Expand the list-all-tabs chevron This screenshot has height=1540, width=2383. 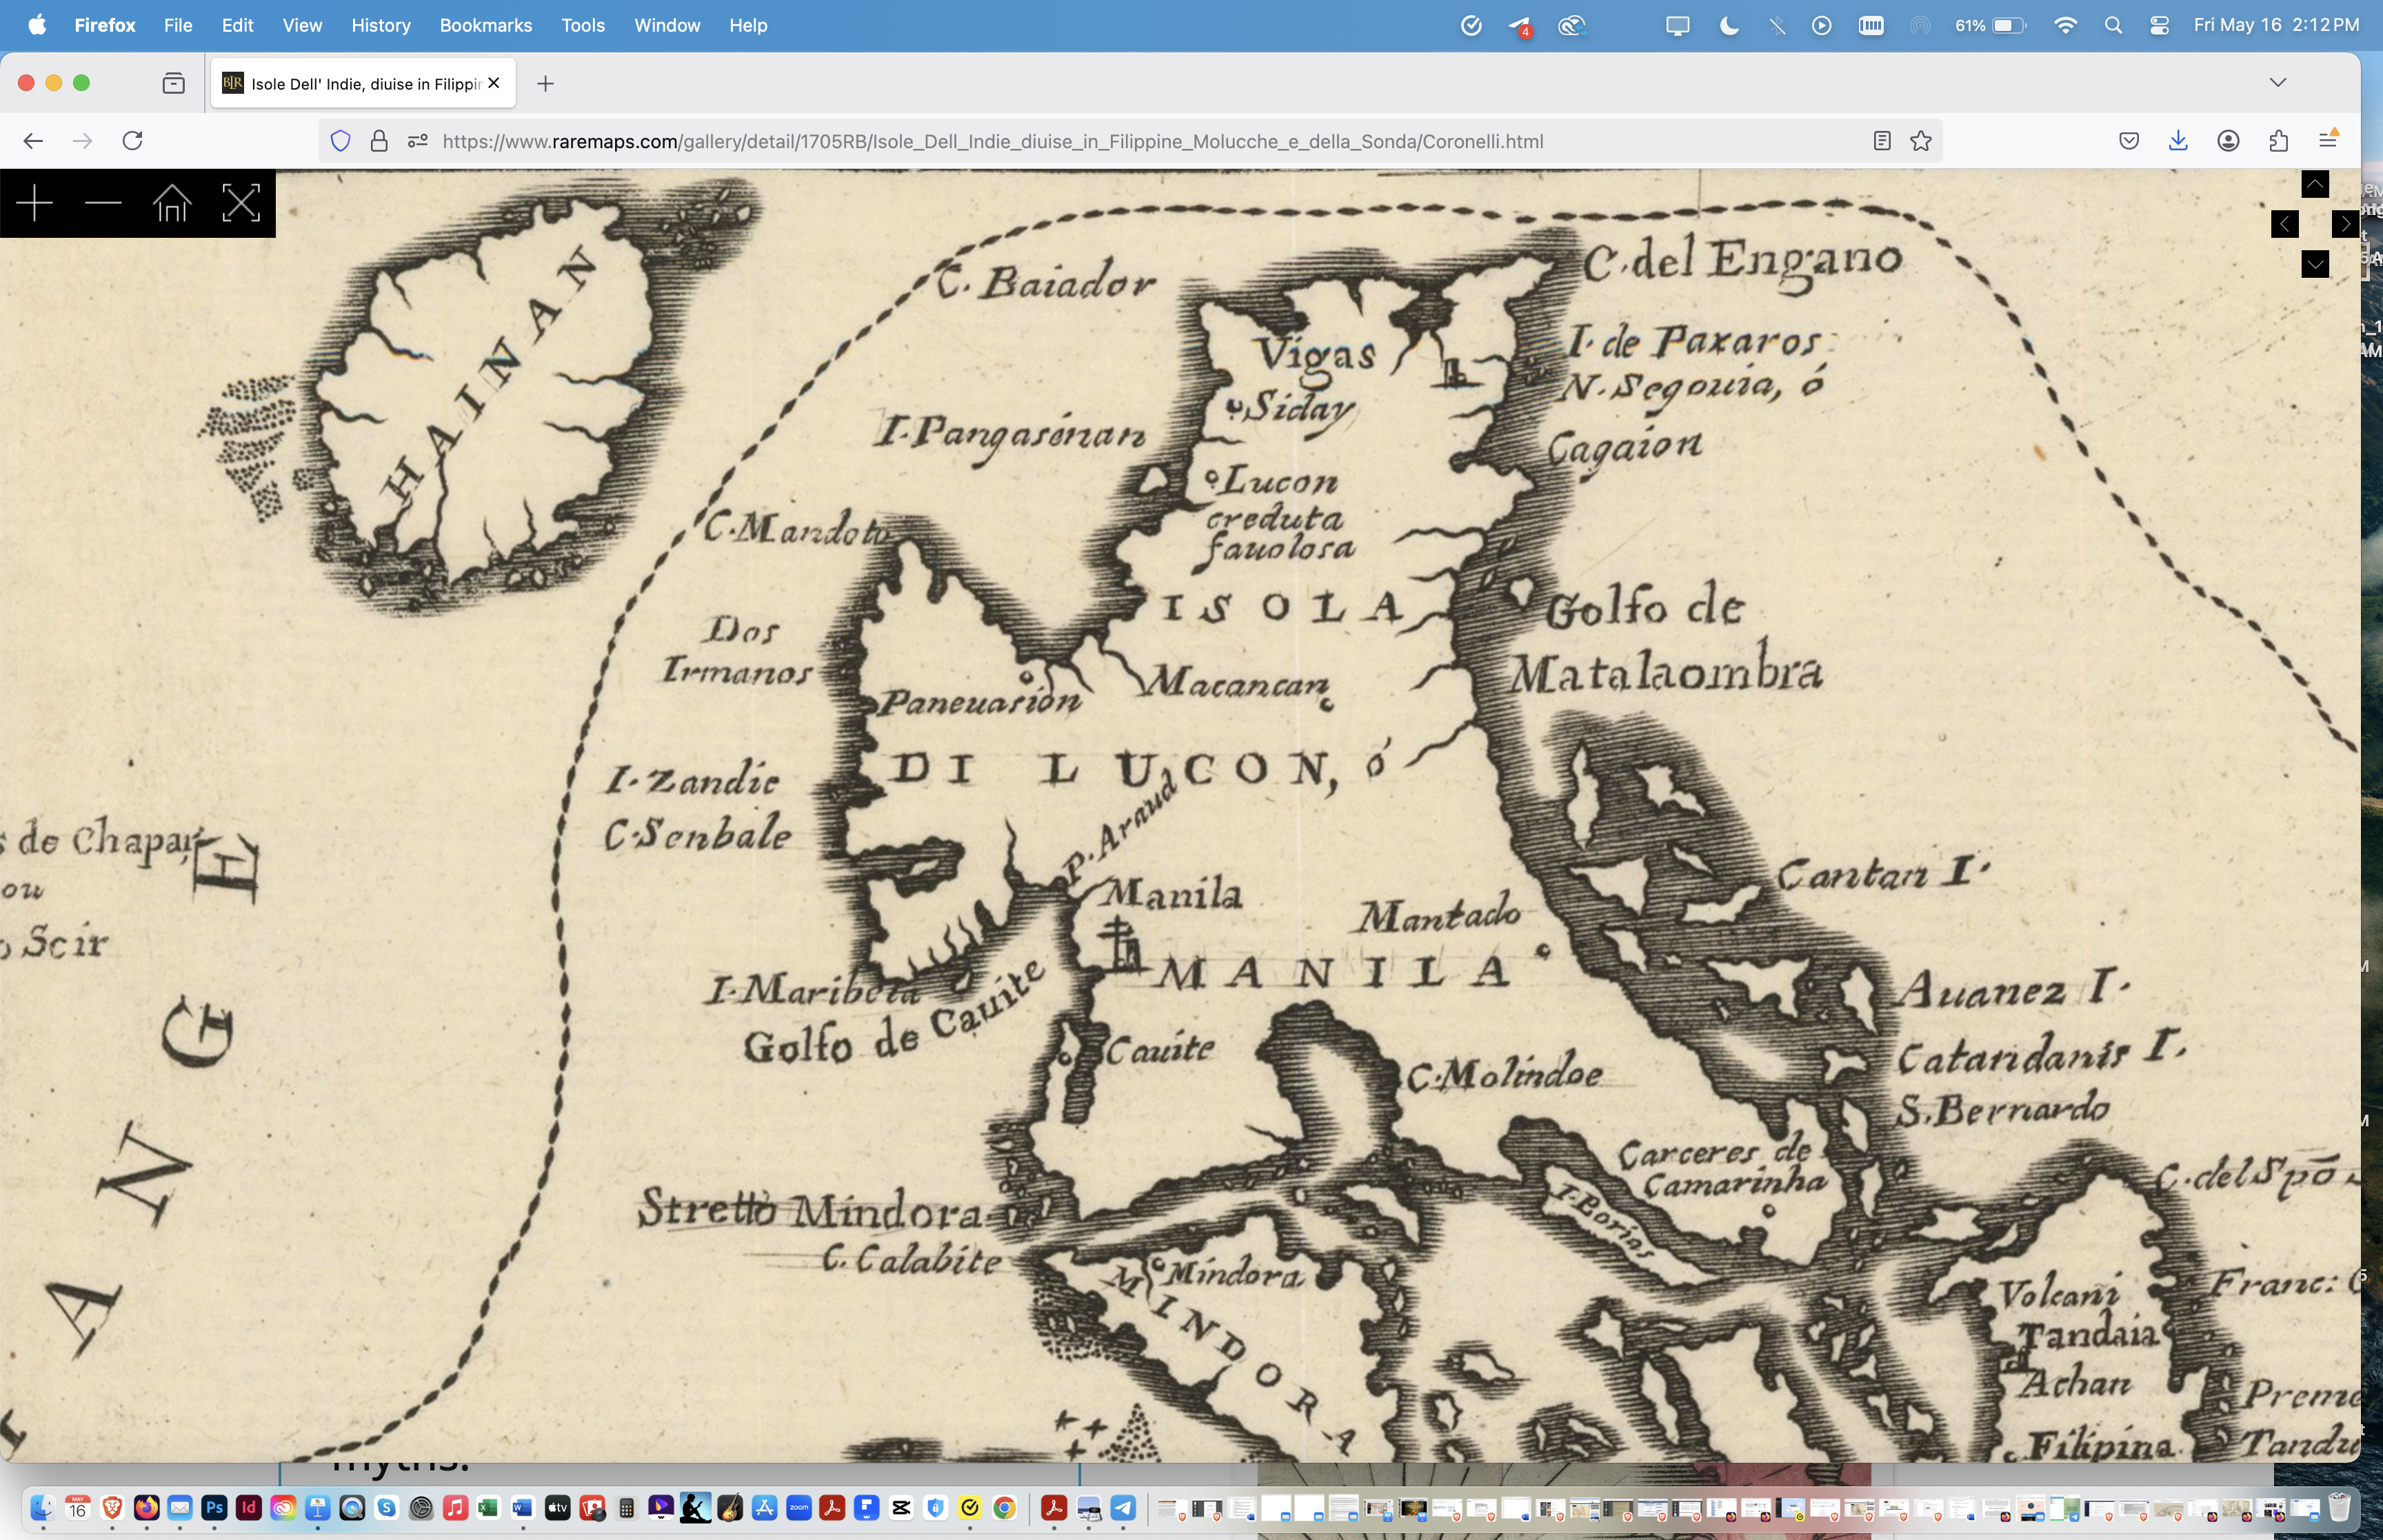(x=2278, y=82)
